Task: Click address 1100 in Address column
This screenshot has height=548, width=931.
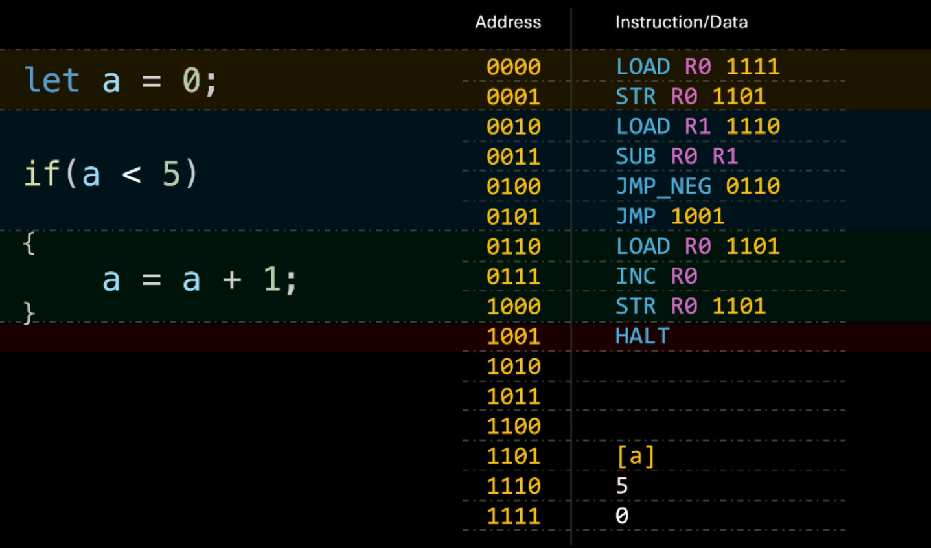Action: [513, 426]
